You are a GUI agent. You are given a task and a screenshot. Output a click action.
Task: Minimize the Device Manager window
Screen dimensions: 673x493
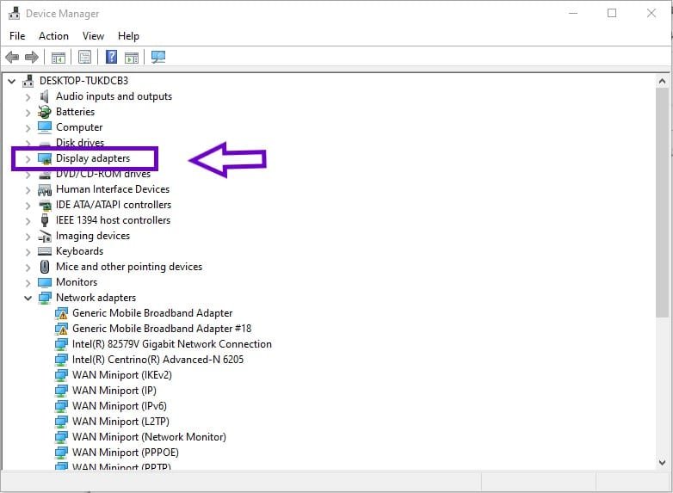pos(573,13)
